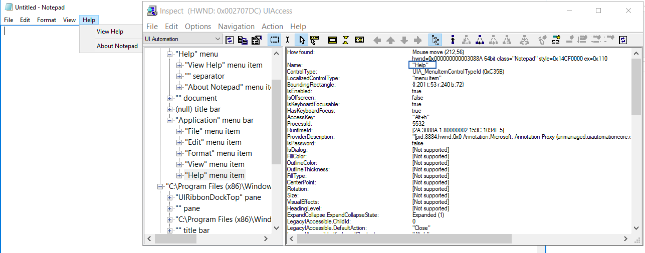Viewport: 645px width, 253px height.
Task: Click tree pane horizontal scrollbar right arrow
Action: click(x=267, y=239)
